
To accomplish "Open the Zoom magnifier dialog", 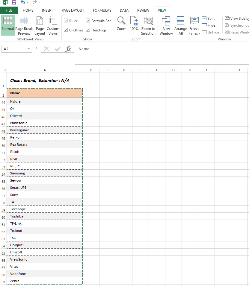I will [121, 24].
